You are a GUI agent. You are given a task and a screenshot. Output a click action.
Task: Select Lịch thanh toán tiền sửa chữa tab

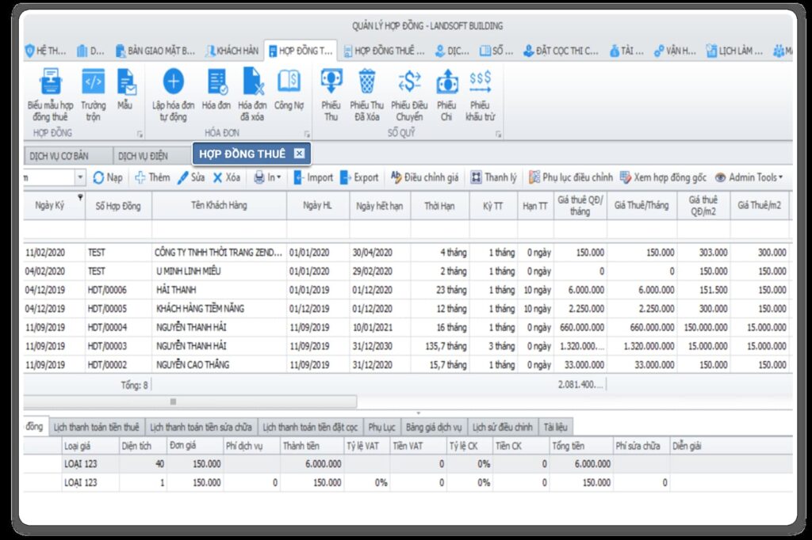click(x=201, y=428)
